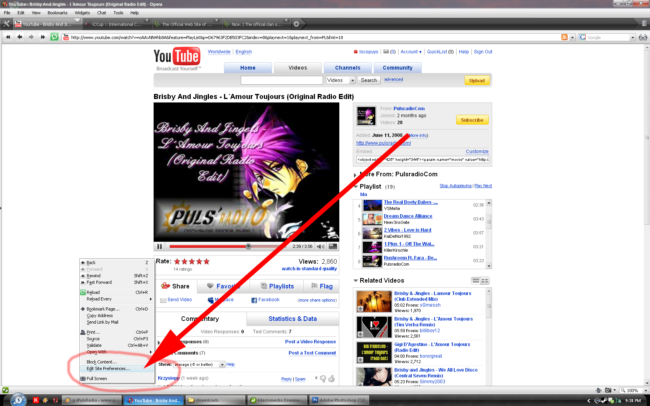This screenshot has height=406, width=650.
Task: Collapse the Related Videos section
Action: pos(356,281)
